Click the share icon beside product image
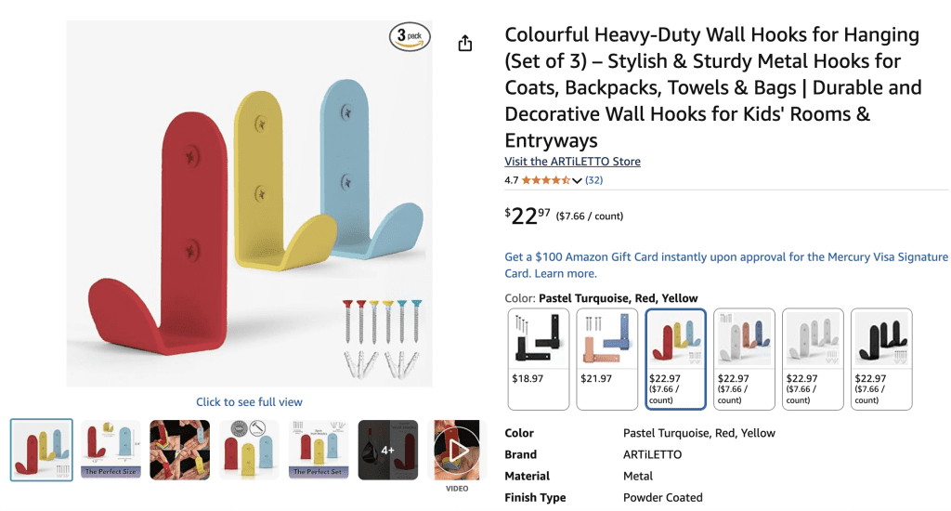This screenshot has height=511, width=951. click(x=464, y=43)
